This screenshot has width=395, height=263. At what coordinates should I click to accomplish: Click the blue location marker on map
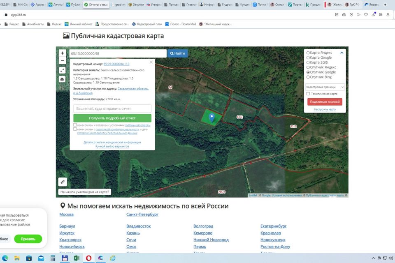tap(211, 118)
